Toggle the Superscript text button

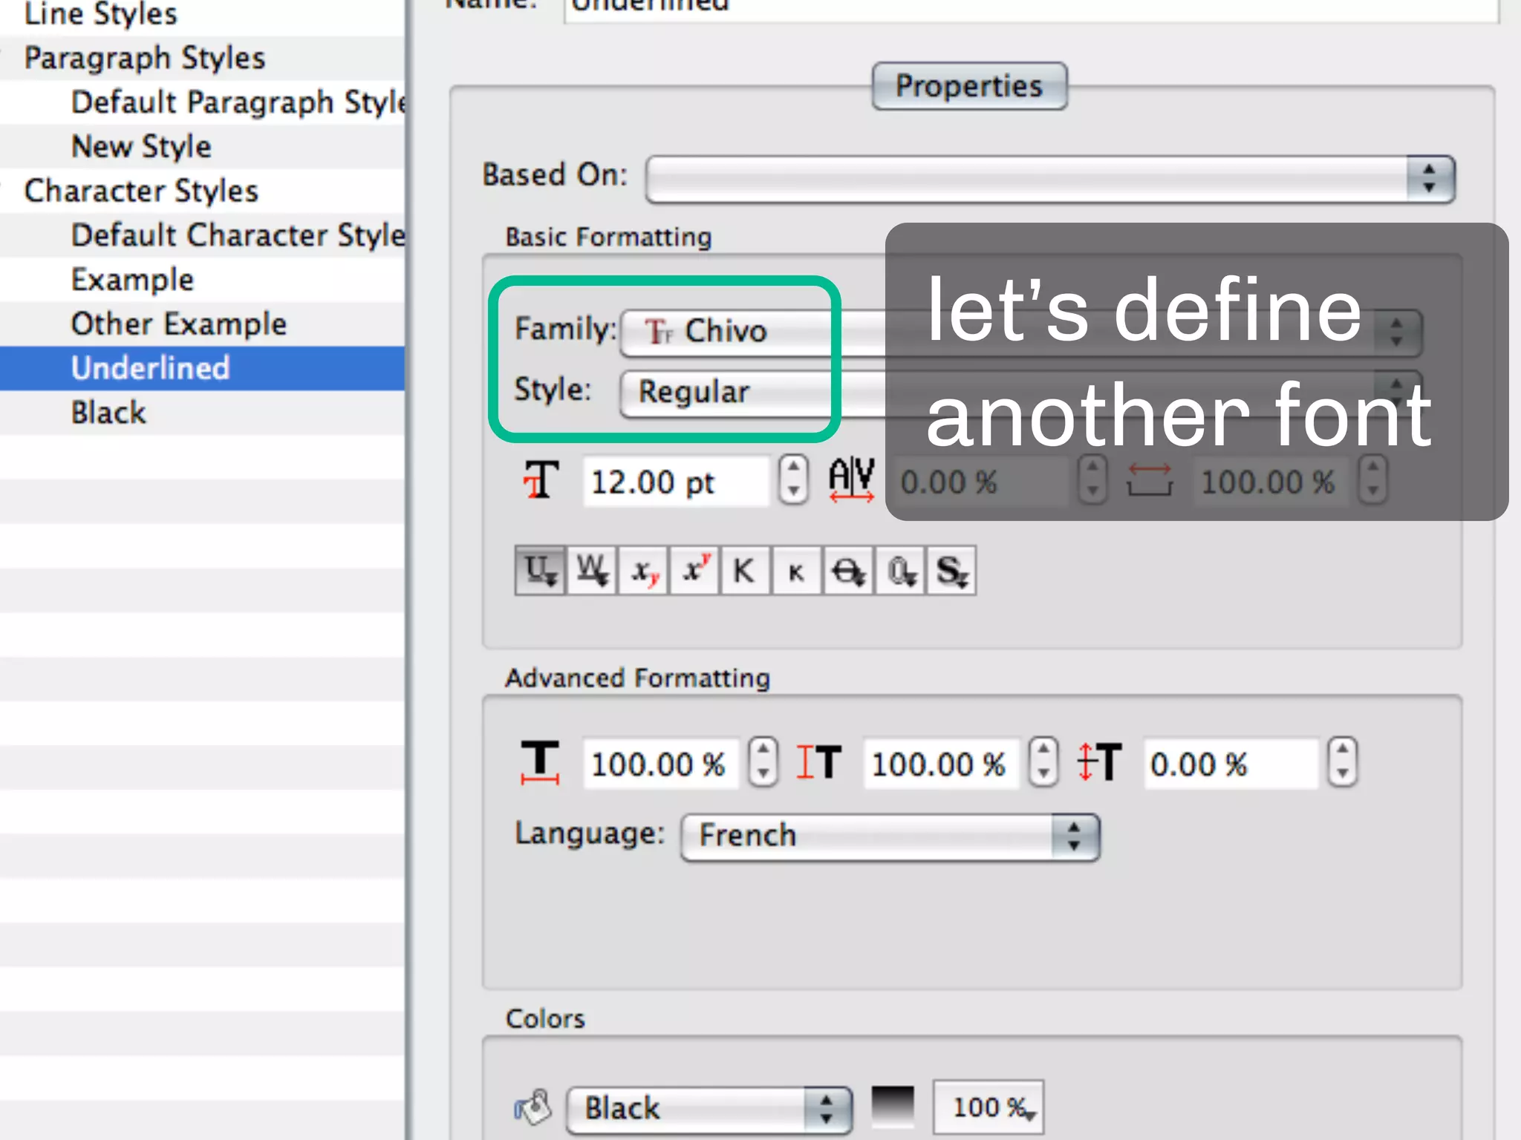pos(694,571)
